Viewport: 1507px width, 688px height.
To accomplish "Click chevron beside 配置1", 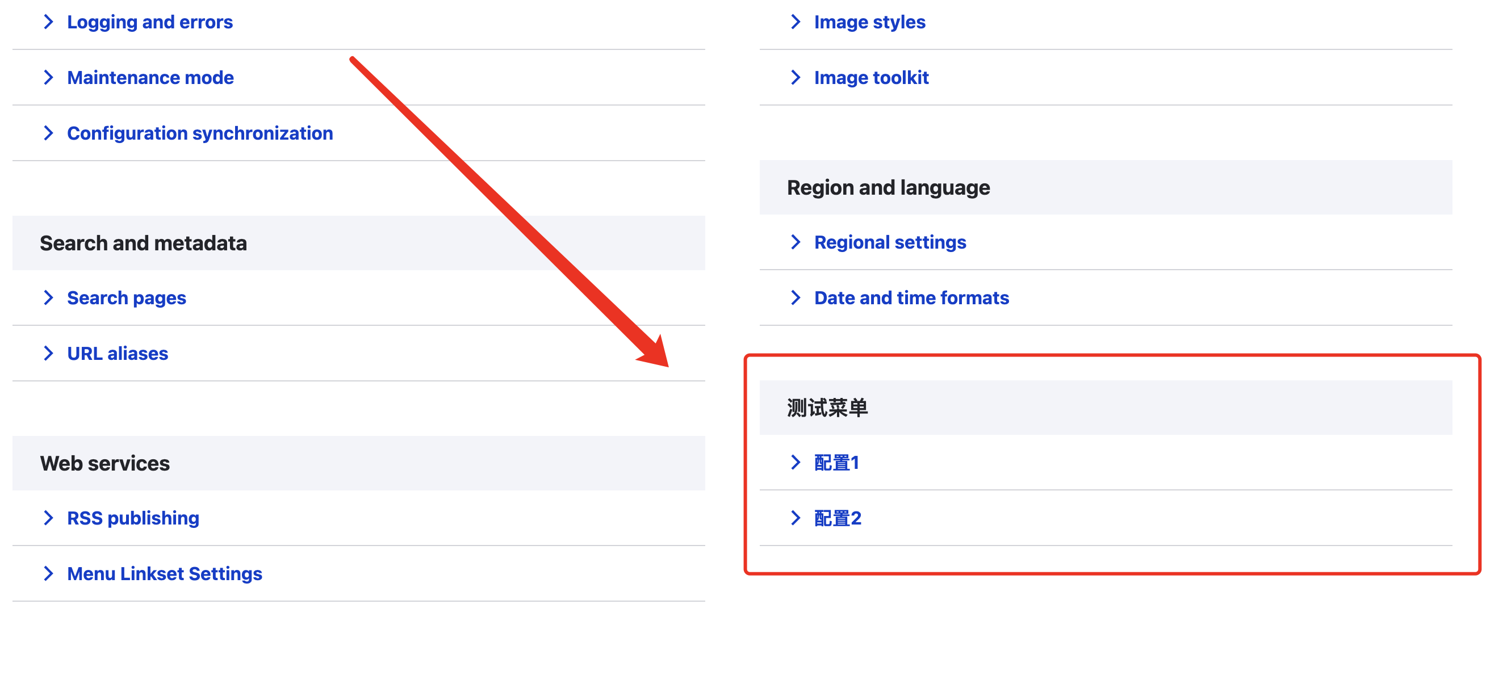I will click(796, 462).
